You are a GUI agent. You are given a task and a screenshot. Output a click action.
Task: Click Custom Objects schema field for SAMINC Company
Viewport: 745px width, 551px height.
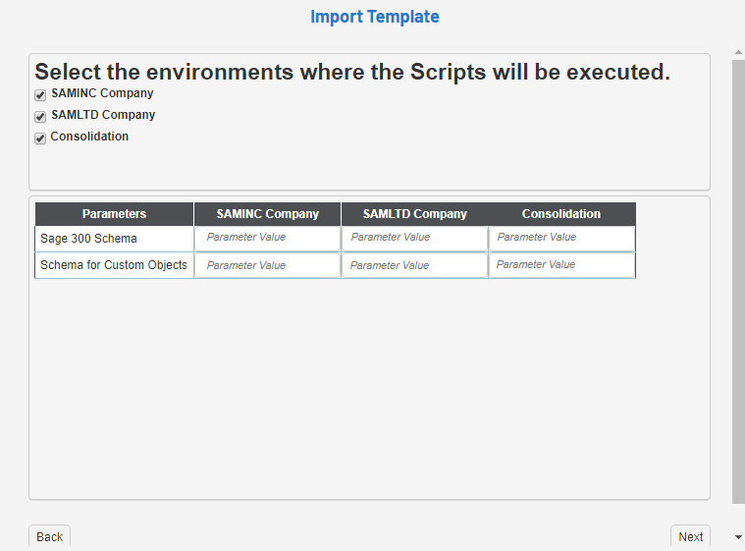pos(267,265)
